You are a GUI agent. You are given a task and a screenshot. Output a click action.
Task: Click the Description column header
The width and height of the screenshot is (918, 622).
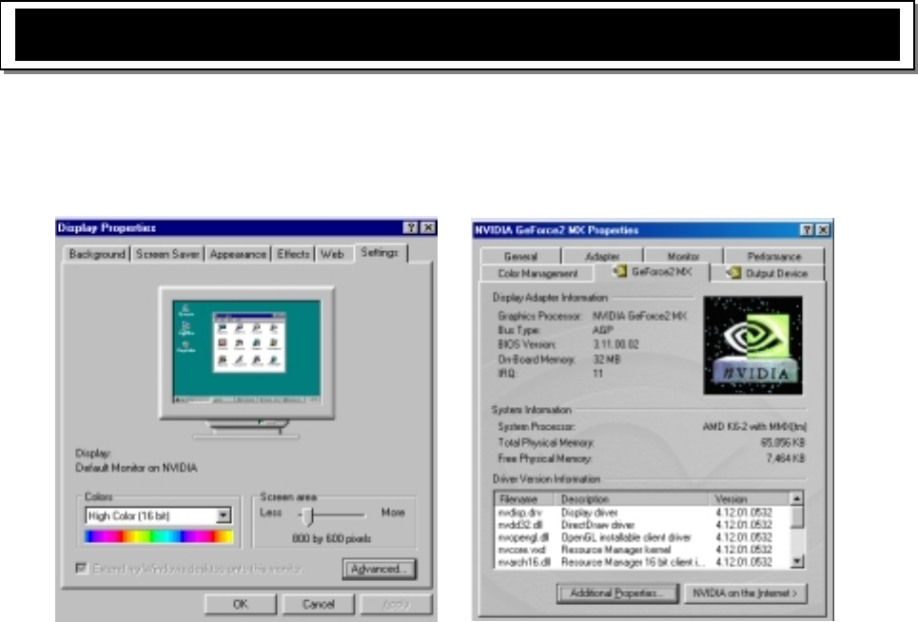pyautogui.click(x=633, y=499)
